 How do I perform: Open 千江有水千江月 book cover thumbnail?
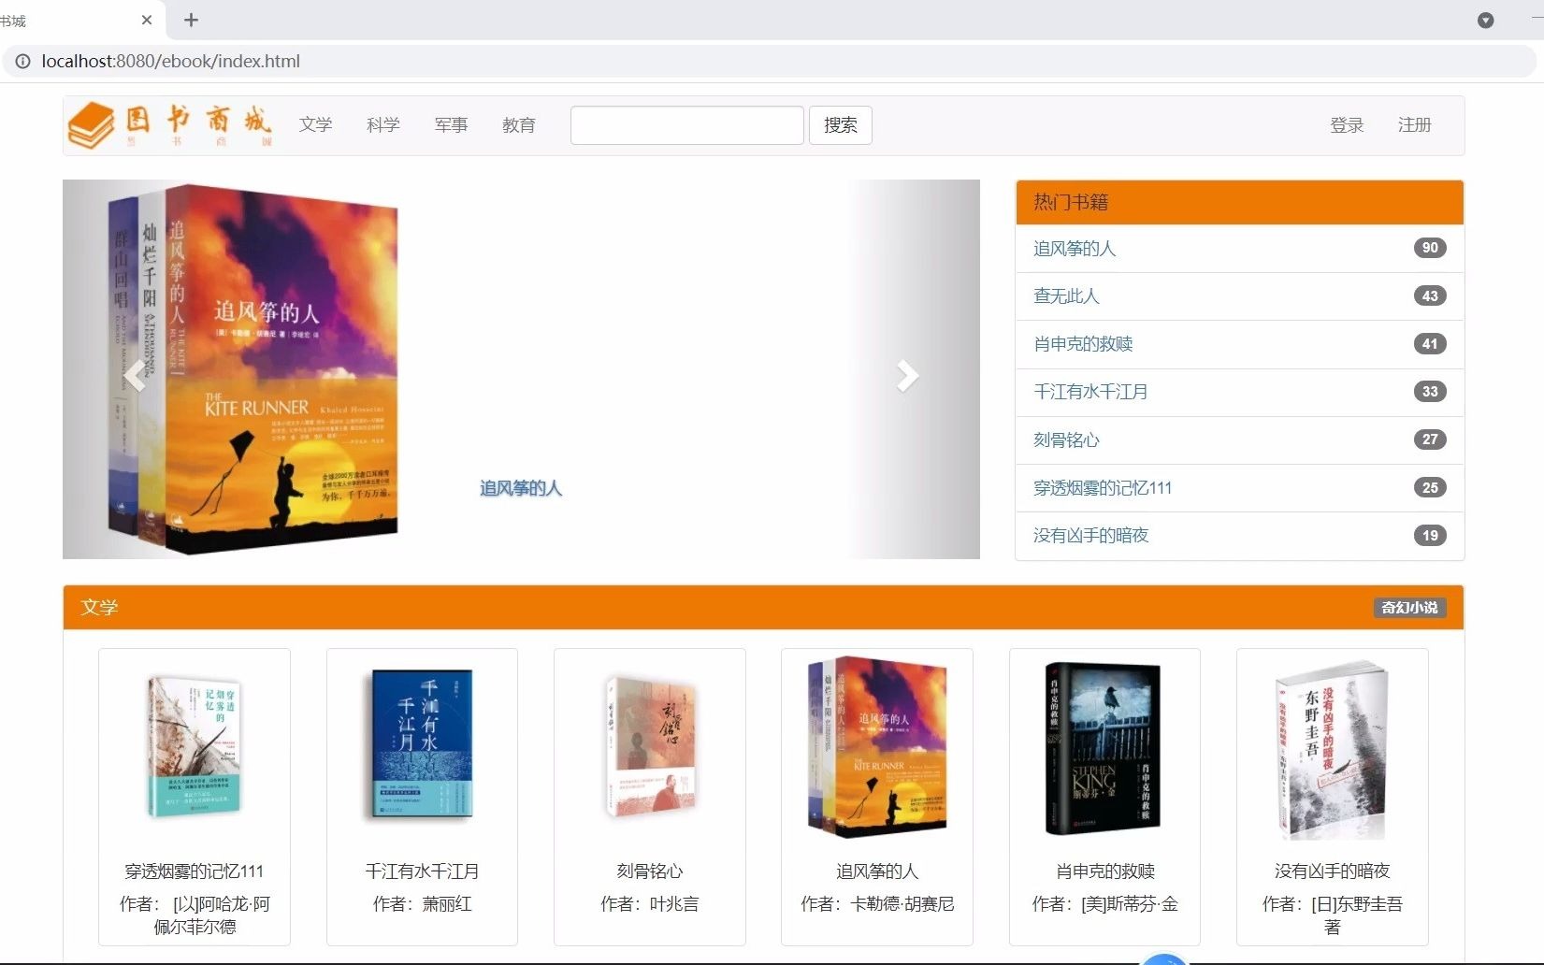click(420, 745)
